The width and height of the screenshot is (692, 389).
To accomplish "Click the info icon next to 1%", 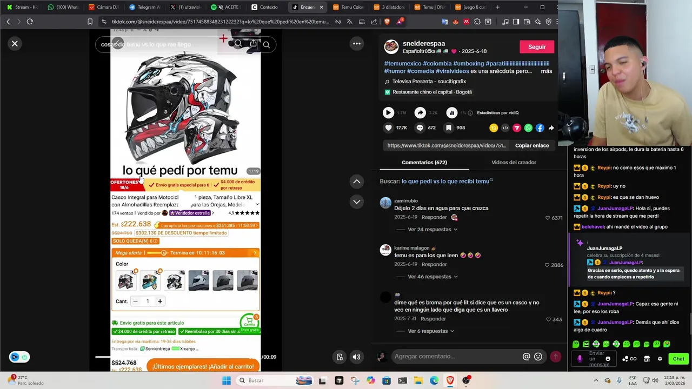I will pyautogui.click(x=470, y=113).
